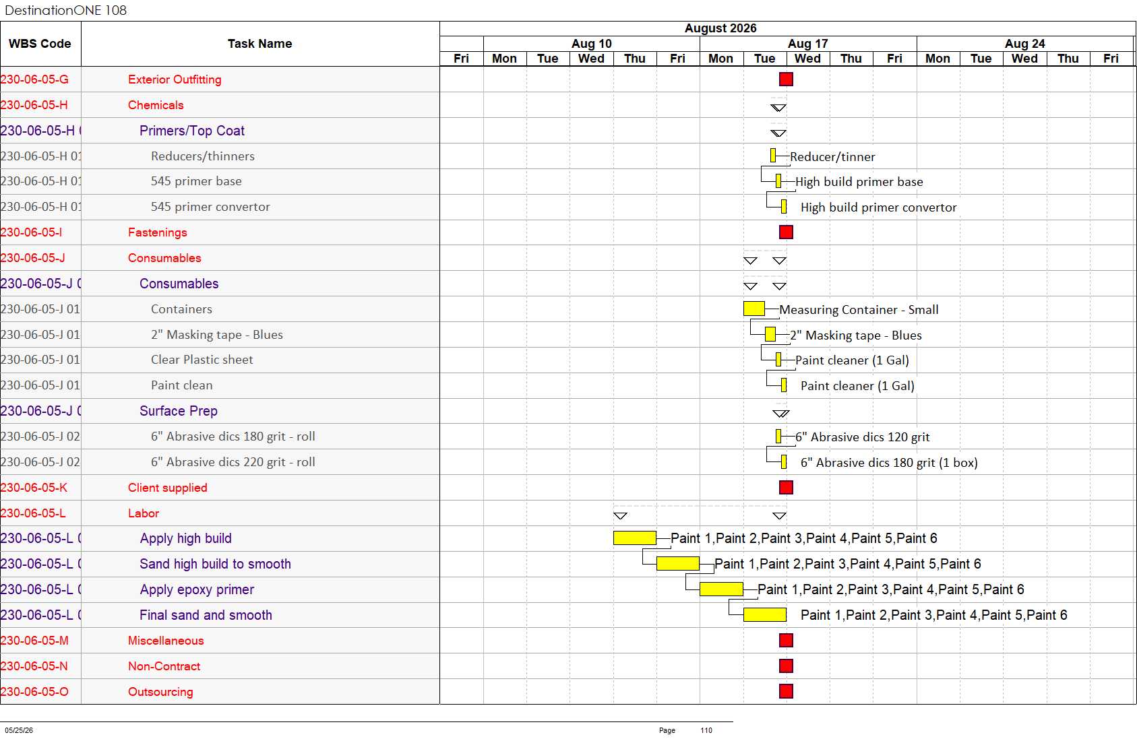Screen dimensions: 1137x739
Task: Click the red Outsourcing milestone marker
Action: tap(786, 691)
